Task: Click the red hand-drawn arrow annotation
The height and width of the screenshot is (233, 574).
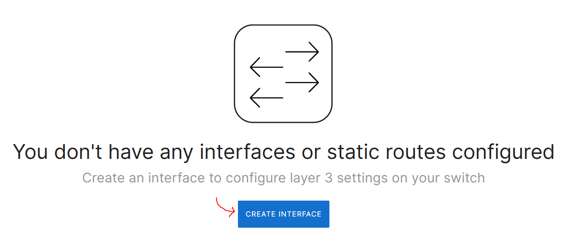Action: 226,207
